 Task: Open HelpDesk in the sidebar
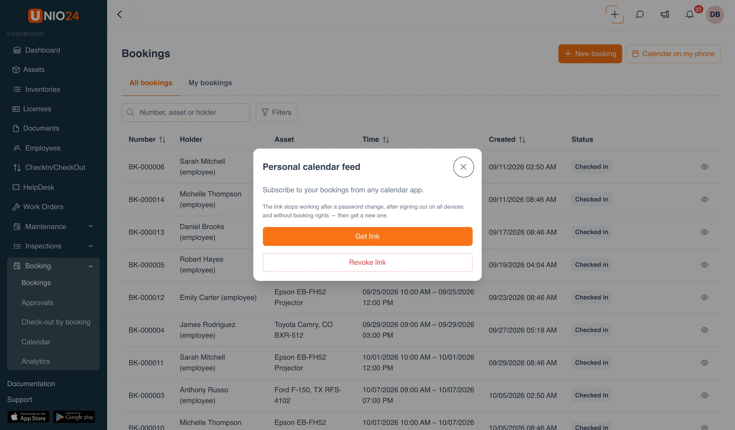33,187
